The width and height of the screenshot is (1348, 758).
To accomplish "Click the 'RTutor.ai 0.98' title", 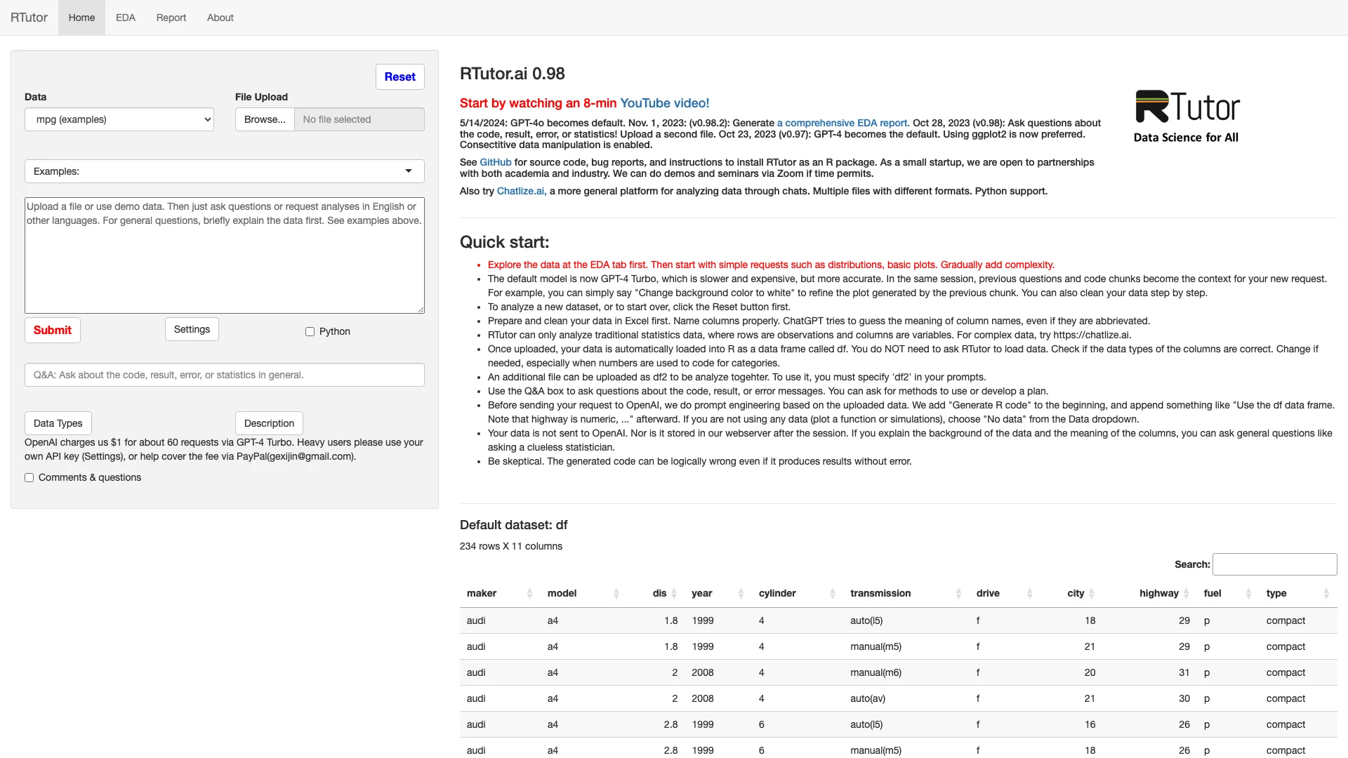I will point(513,74).
